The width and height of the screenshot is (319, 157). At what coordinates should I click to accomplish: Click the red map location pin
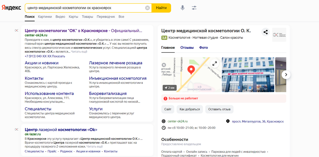pyautogui.click(x=191, y=70)
